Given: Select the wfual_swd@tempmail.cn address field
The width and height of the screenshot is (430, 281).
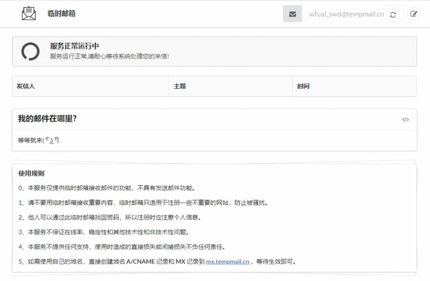Looking at the screenshot, I should click(x=346, y=14).
